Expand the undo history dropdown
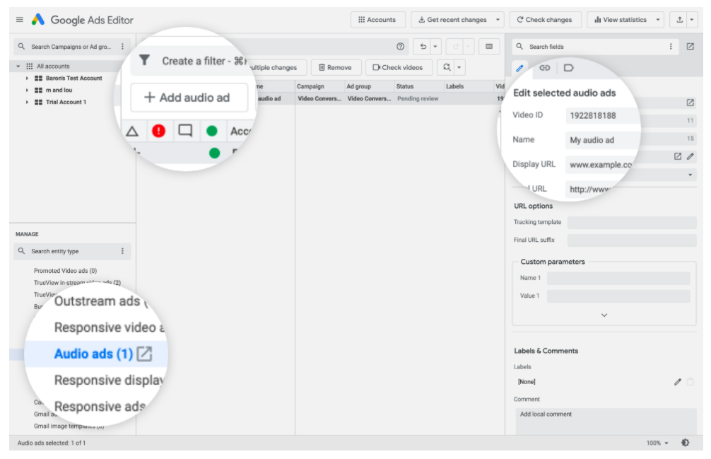 pyautogui.click(x=435, y=46)
